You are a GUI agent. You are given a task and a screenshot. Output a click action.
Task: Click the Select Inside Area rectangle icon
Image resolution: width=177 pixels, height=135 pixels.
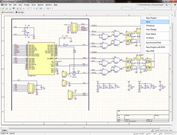click(31, 9)
